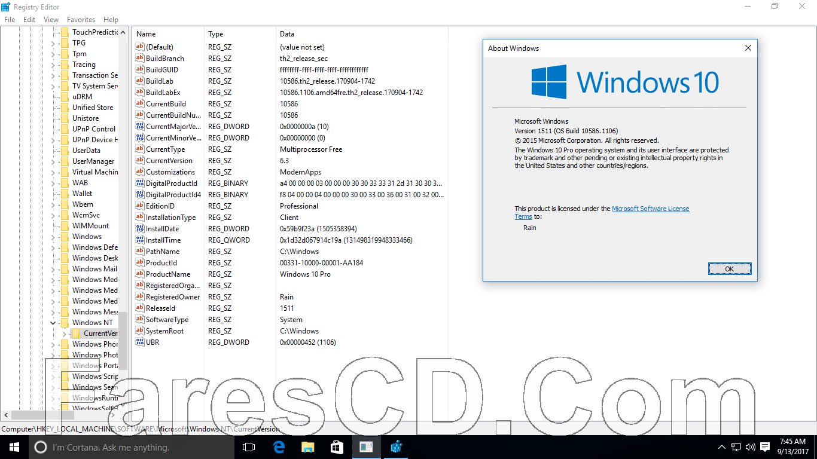Select the InstallDate DWORD icon
The height and width of the screenshot is (459, 817).
tap(140, 229)
